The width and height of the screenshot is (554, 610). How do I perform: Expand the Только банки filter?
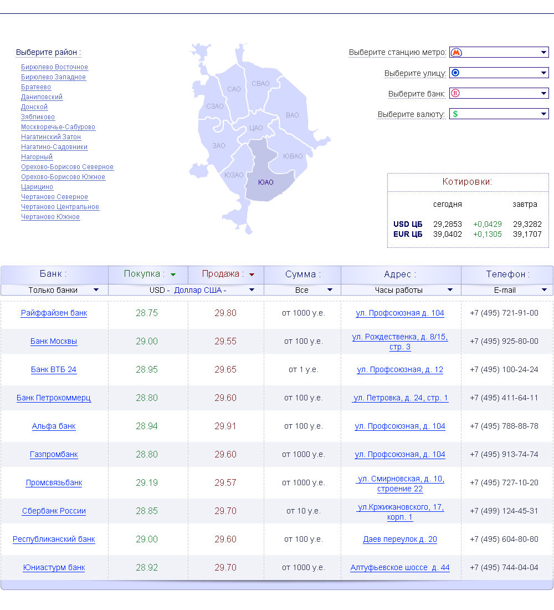(96, 290)
